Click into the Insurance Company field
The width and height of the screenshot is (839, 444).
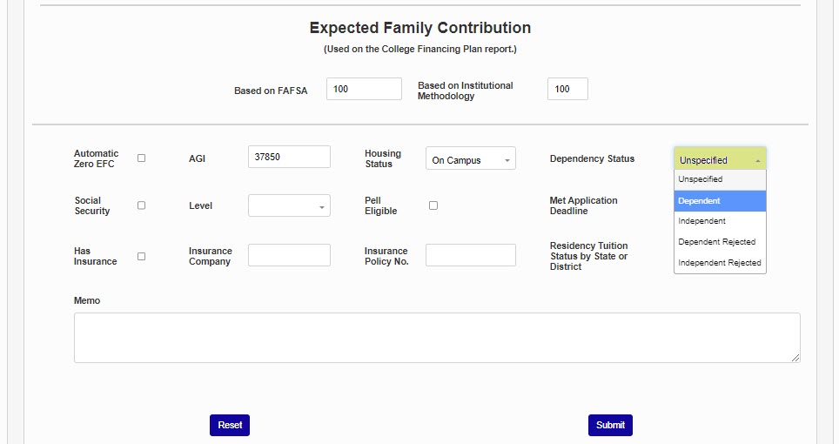(289, 255)
